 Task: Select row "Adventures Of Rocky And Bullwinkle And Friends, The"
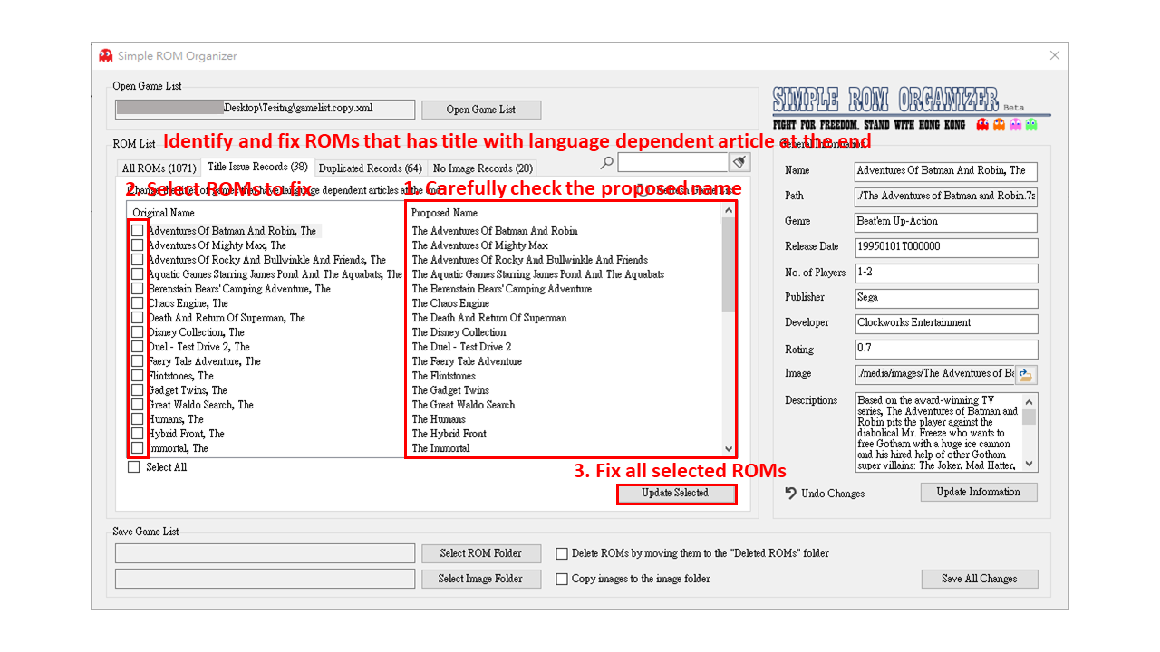[x=266, y=260]
